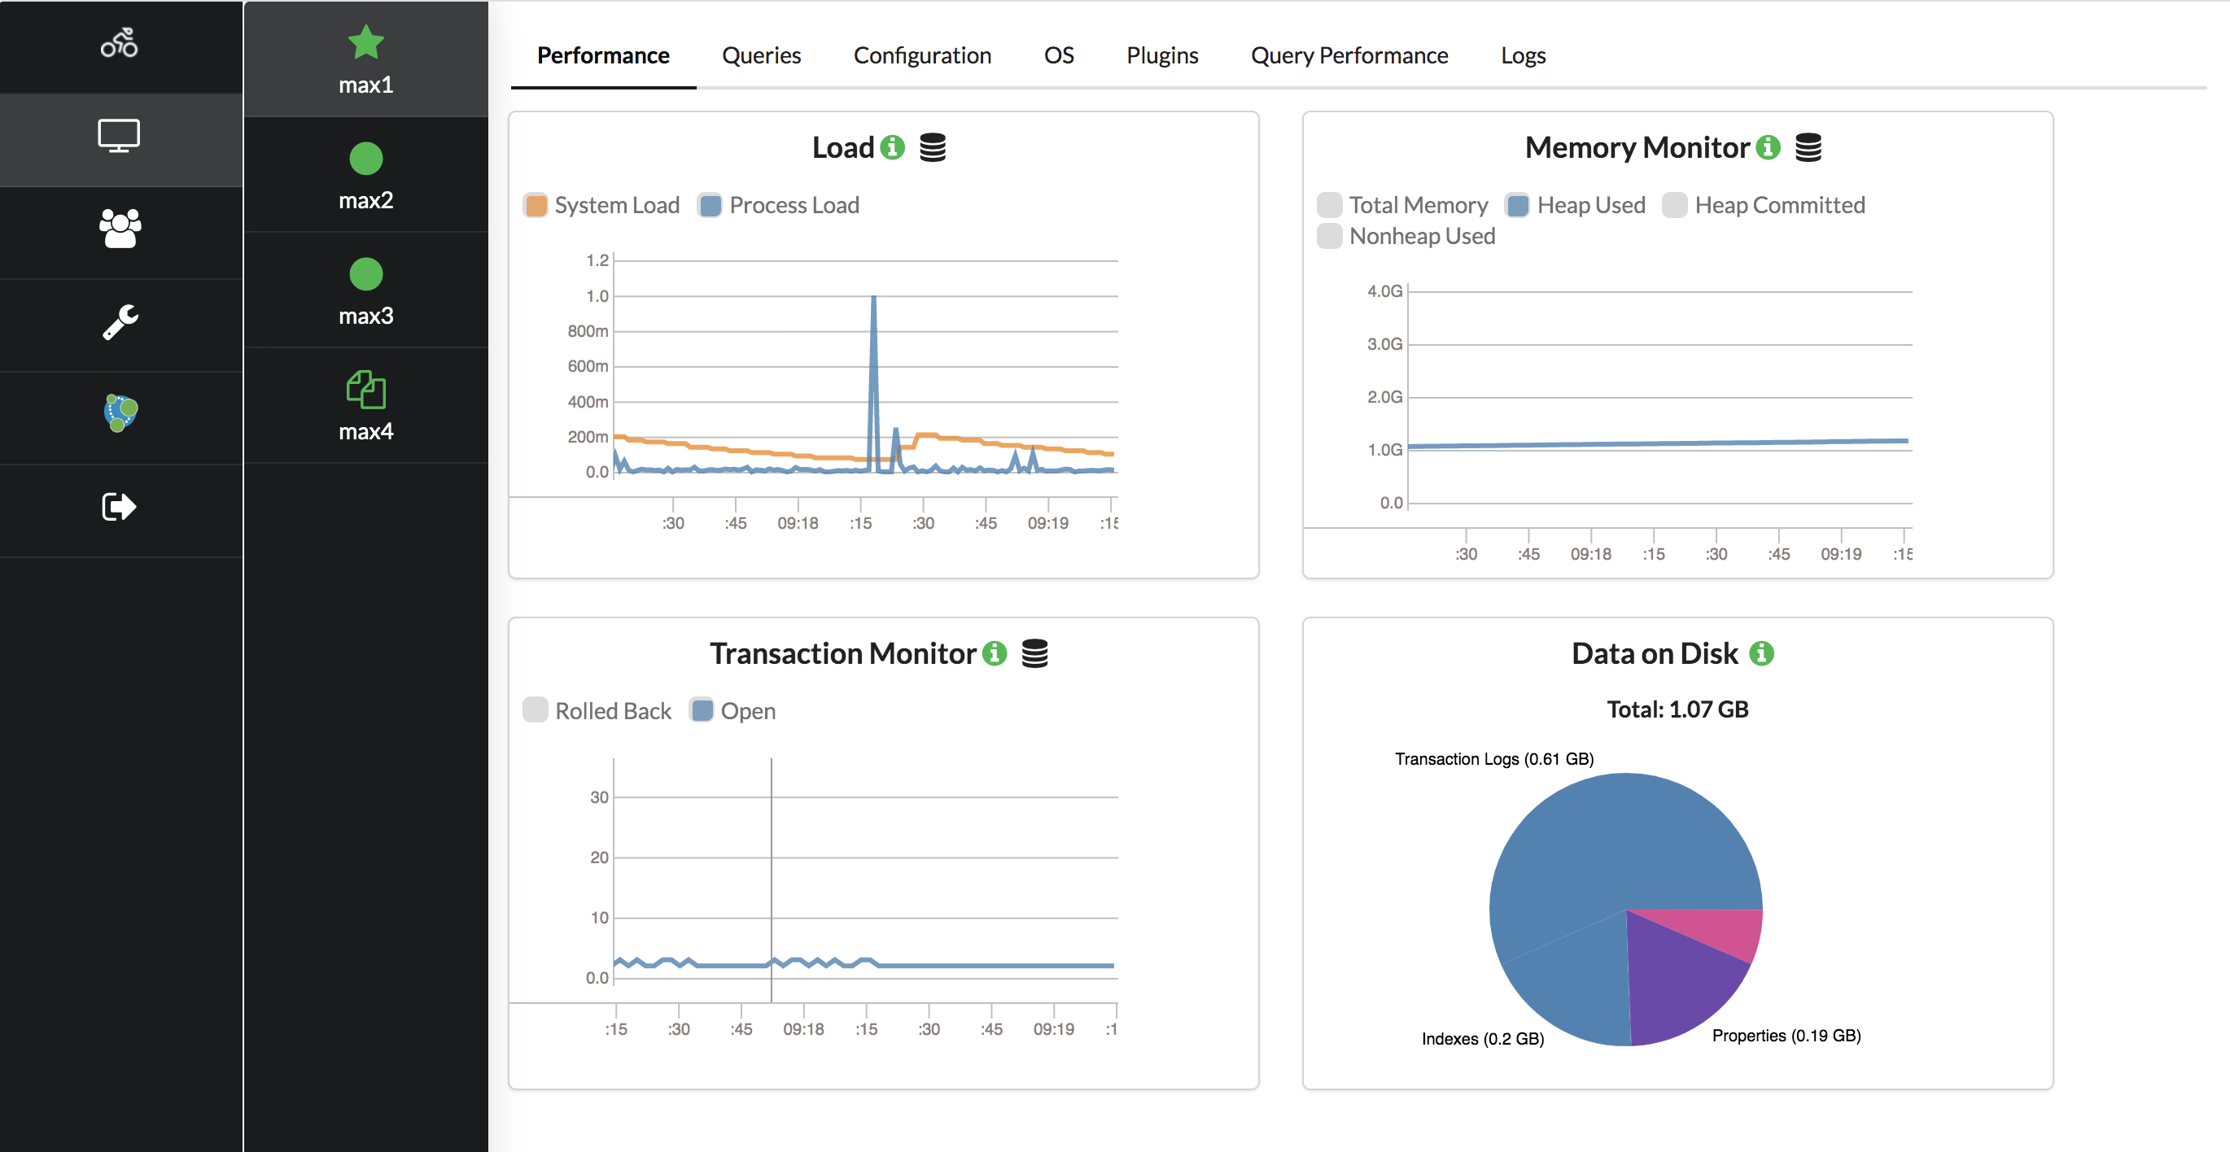Image resolution: width=2230 pixels, height=1152 pixels.
Task: Open the Query Performance tab
Action: [x=1349, y=55]
